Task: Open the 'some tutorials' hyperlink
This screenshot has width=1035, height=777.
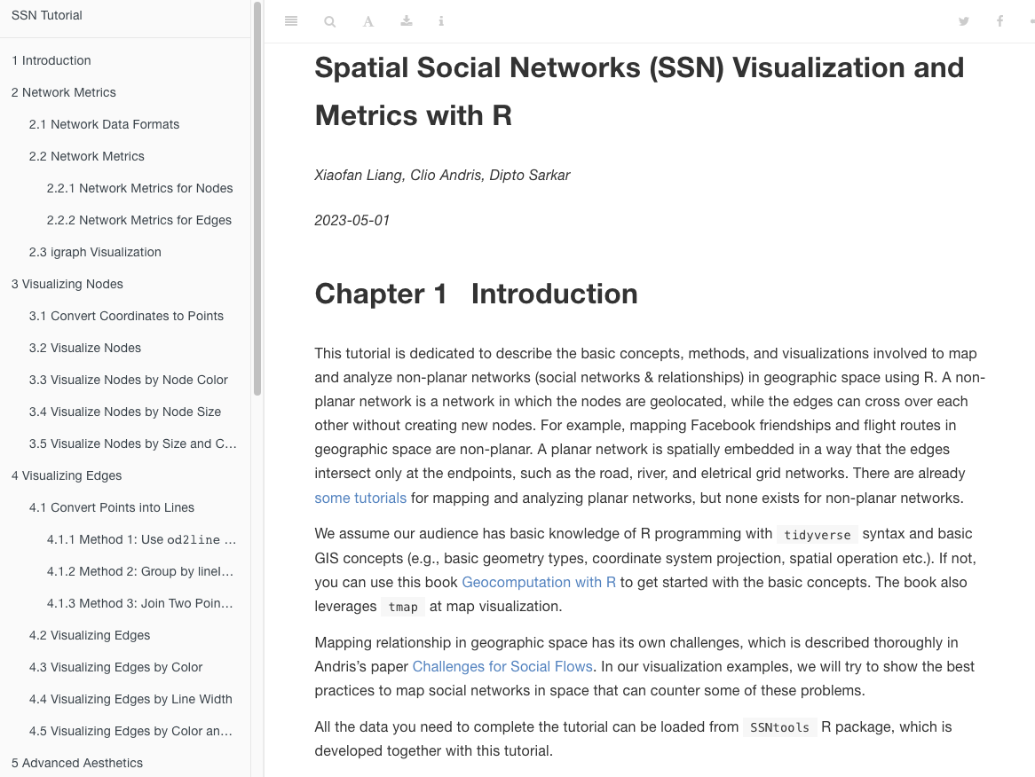Action: pos(360,498)
